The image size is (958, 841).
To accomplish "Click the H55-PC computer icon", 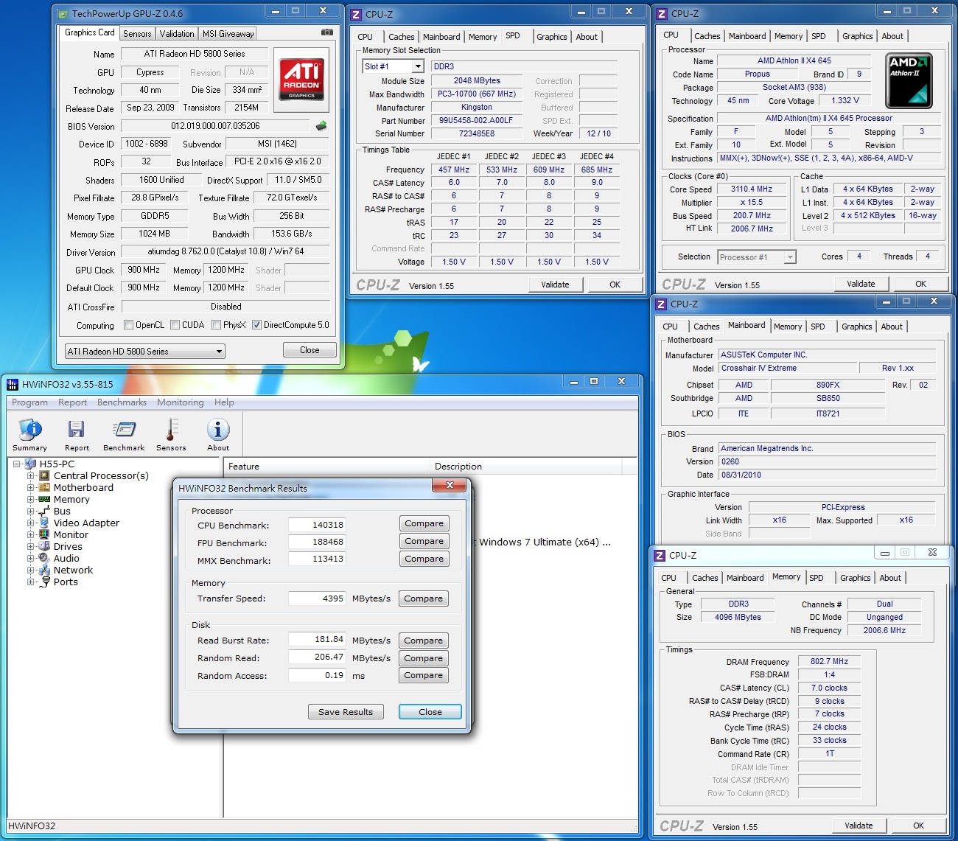I will [x=30, y=464].
